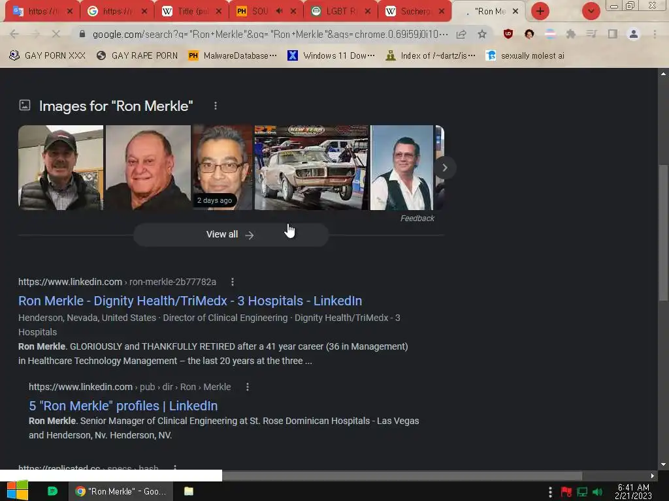
Task: Open the network tray icon
Action: (x=582, y=493)
